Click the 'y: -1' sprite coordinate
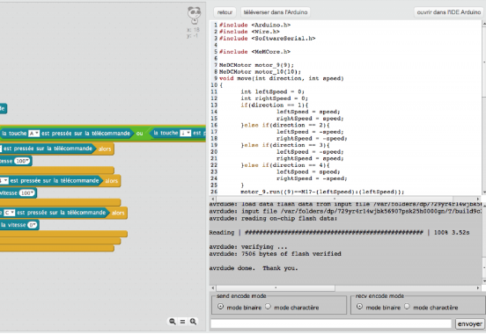 coord(192,36)
